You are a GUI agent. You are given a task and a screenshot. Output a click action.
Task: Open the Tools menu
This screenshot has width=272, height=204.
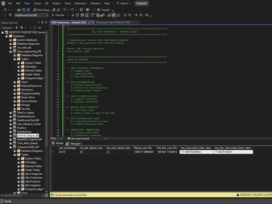tap(68, 3)
